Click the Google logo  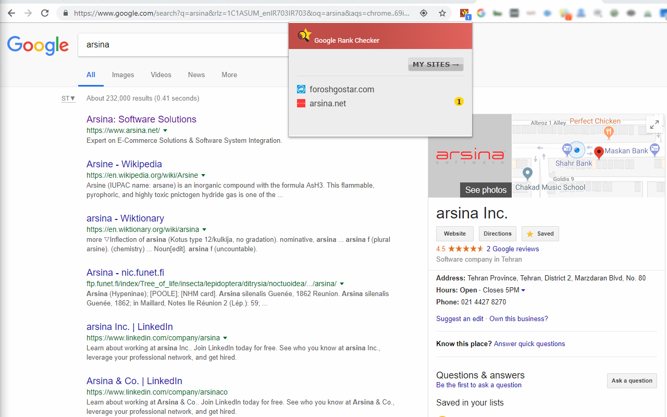pos(38,46)
